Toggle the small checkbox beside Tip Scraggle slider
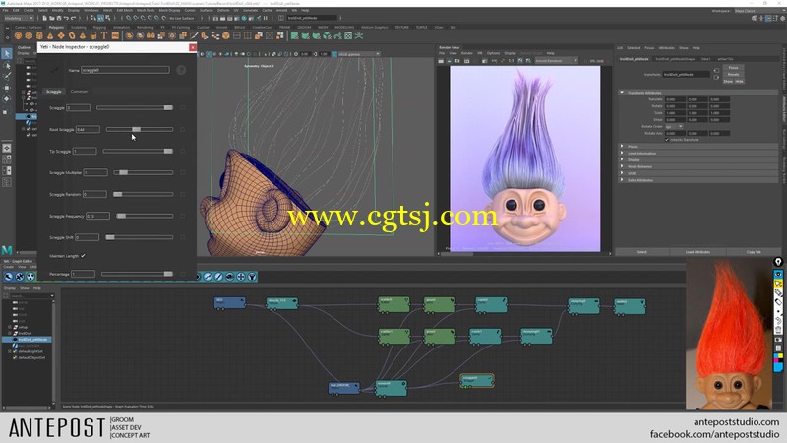 183,152
